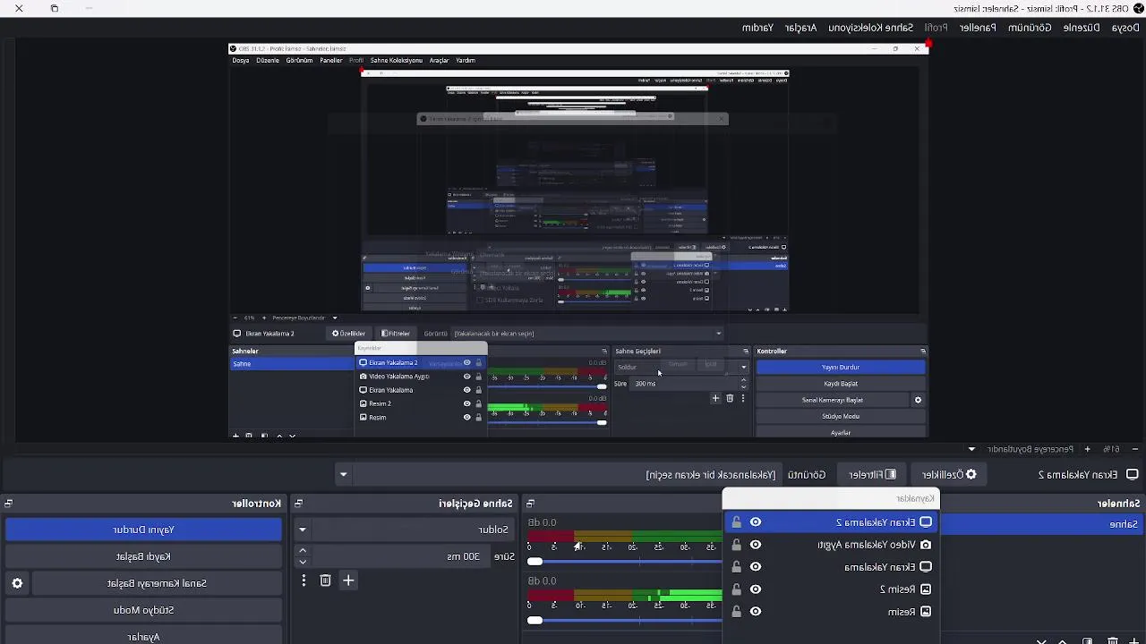
Task: Open Özellikler for the selected source
Action: 949,475
